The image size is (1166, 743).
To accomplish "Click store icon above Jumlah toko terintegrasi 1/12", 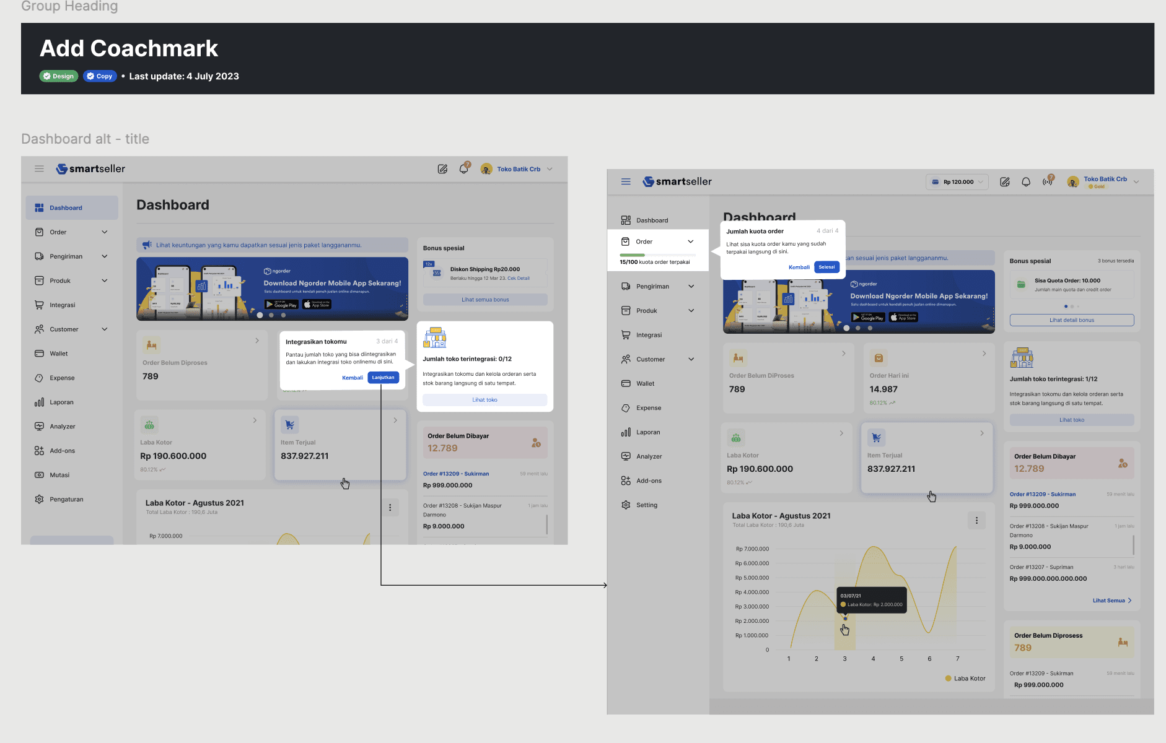I will pyautogui.click(x=1022, y=358).
